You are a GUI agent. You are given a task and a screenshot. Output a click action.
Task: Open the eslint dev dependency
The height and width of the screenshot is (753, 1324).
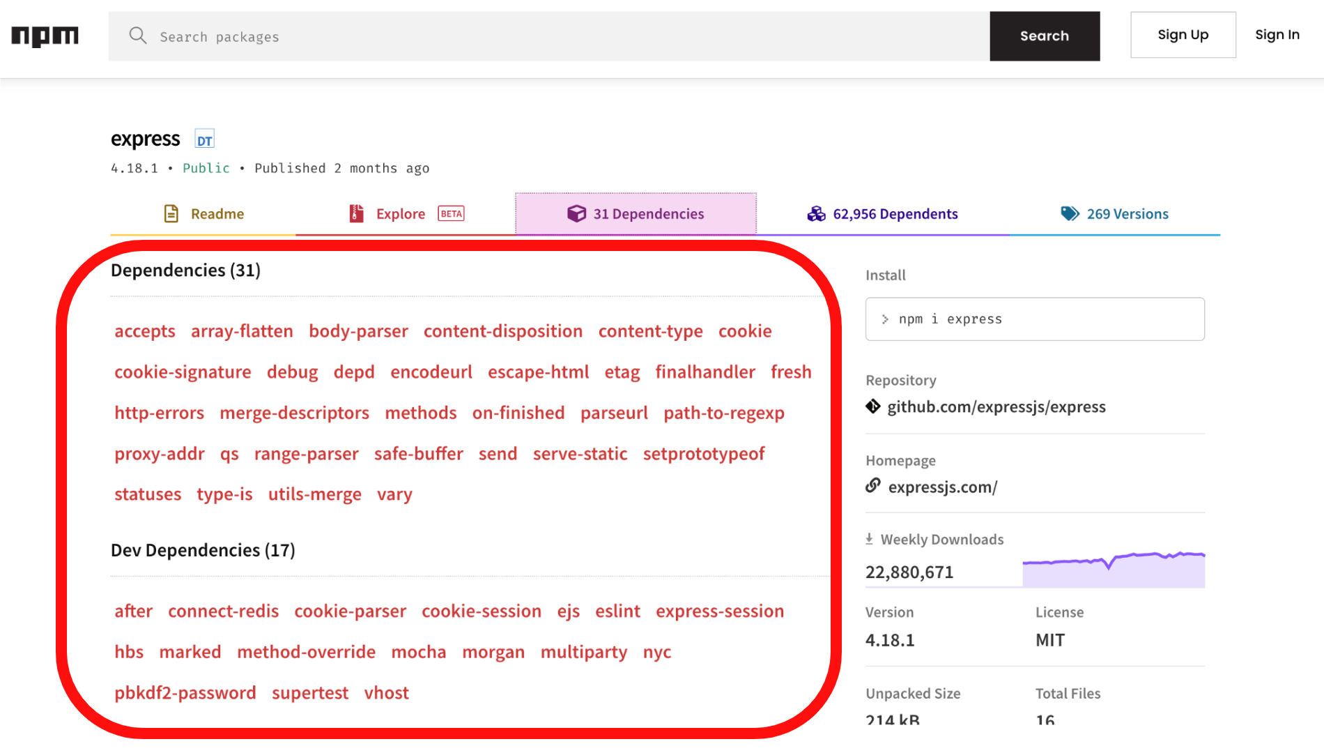click(x=617, y=611)
